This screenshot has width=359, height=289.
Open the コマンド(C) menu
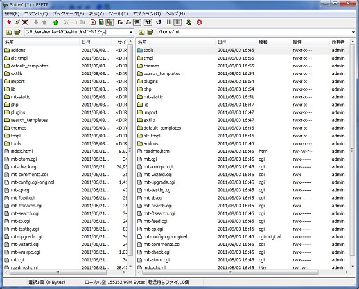[36, 13]
